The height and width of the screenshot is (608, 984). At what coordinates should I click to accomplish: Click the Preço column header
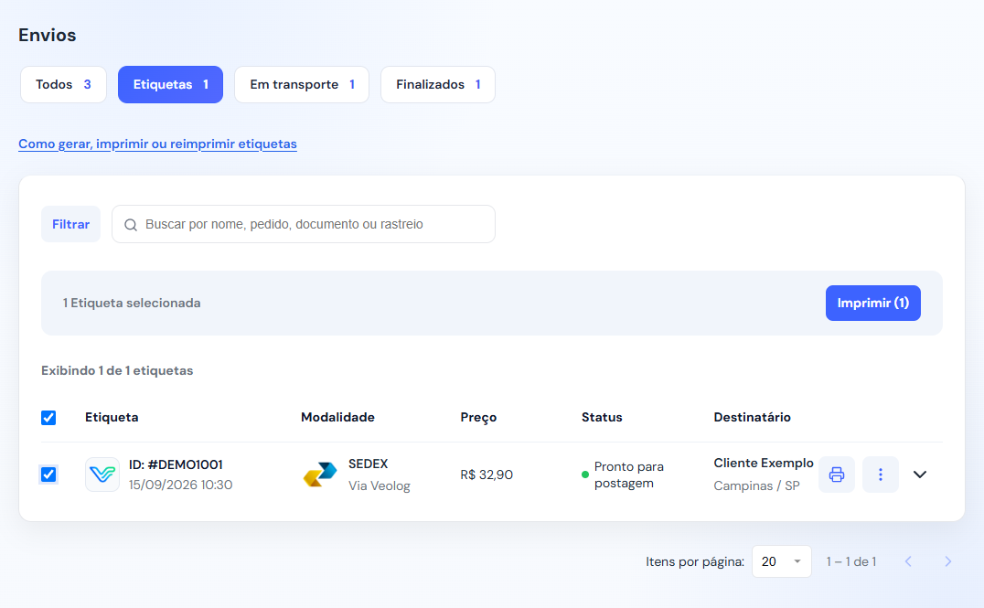pyautogui.click(x=478, y=417)
